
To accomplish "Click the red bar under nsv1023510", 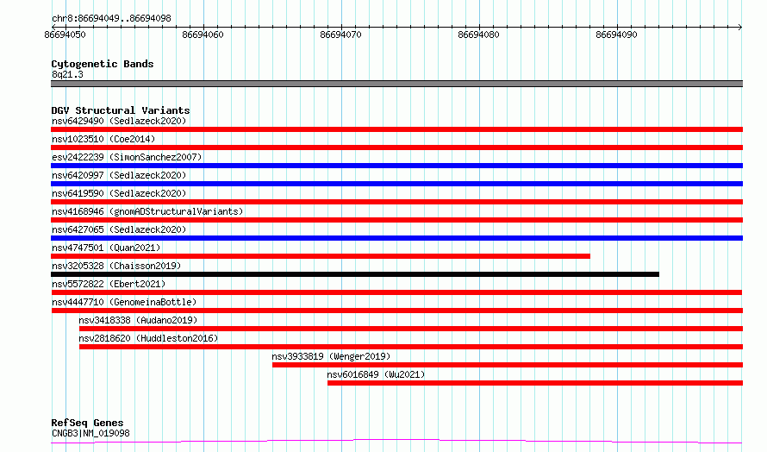I will (x=396, y=148).
